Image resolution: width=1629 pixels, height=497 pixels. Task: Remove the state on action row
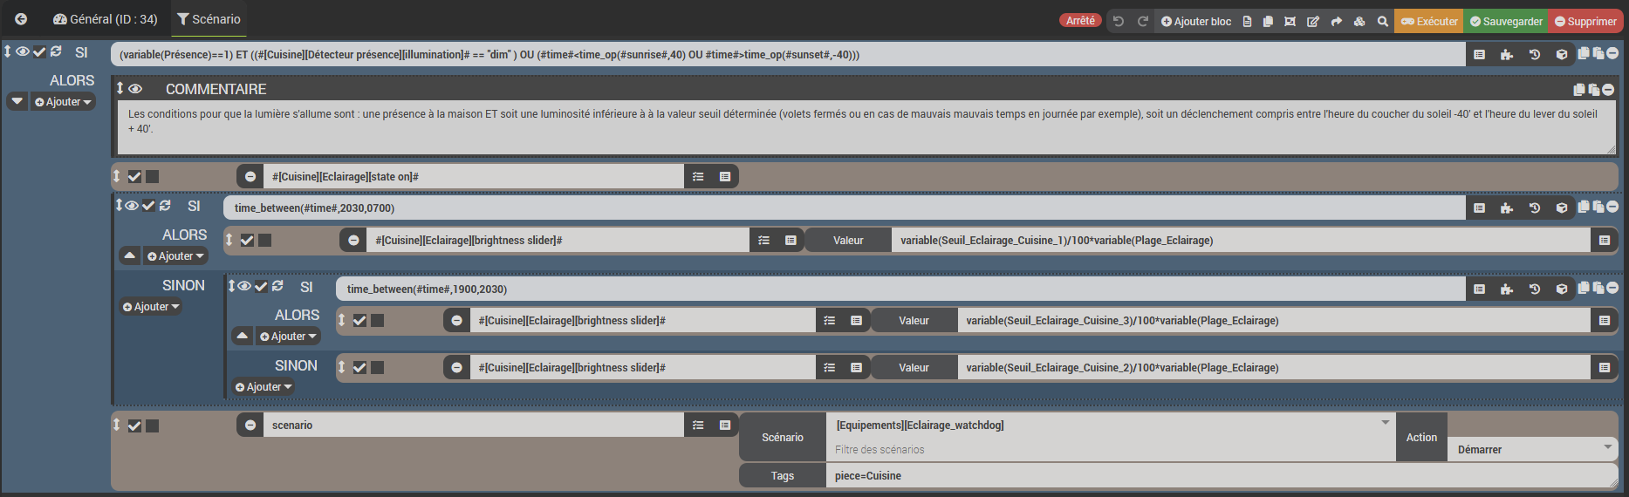(250, 176)
